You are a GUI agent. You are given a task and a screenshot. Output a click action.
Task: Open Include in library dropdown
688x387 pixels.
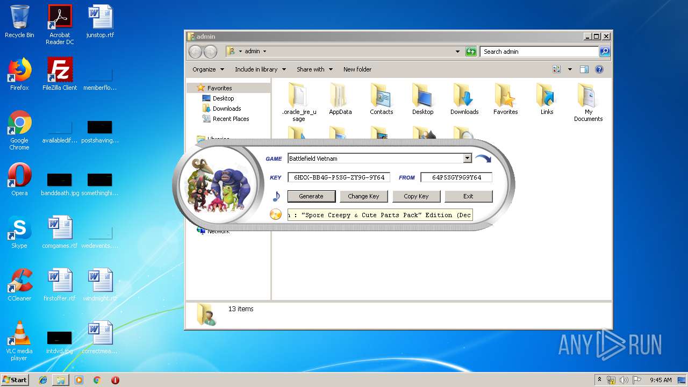tap(260, 69)
